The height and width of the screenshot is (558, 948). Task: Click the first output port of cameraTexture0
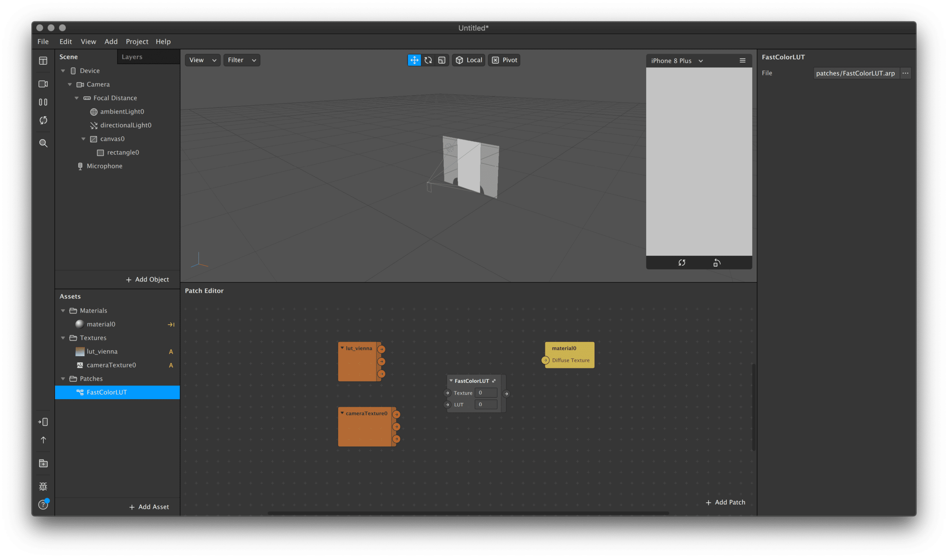point(397,414)
